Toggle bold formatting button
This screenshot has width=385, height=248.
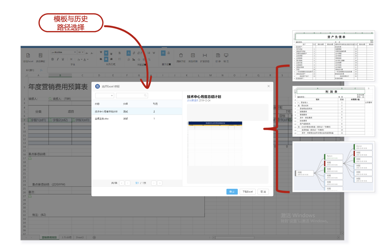(52, 59)
